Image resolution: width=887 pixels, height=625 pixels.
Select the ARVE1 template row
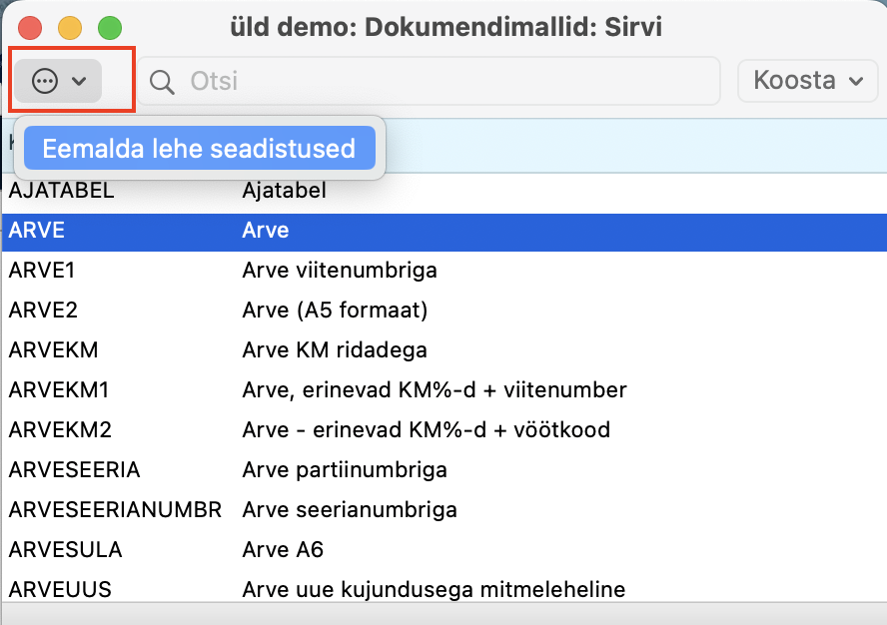coord(42,271)
